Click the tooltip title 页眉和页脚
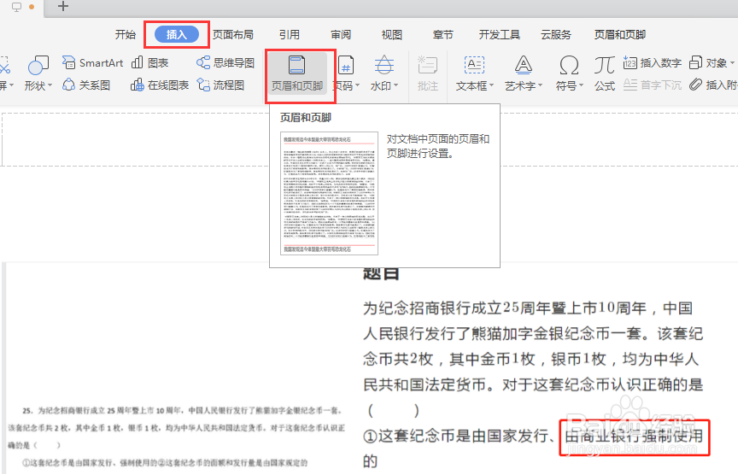Viewport: 738px width, 474px height. pyautogui.click(x=306, y=118)
